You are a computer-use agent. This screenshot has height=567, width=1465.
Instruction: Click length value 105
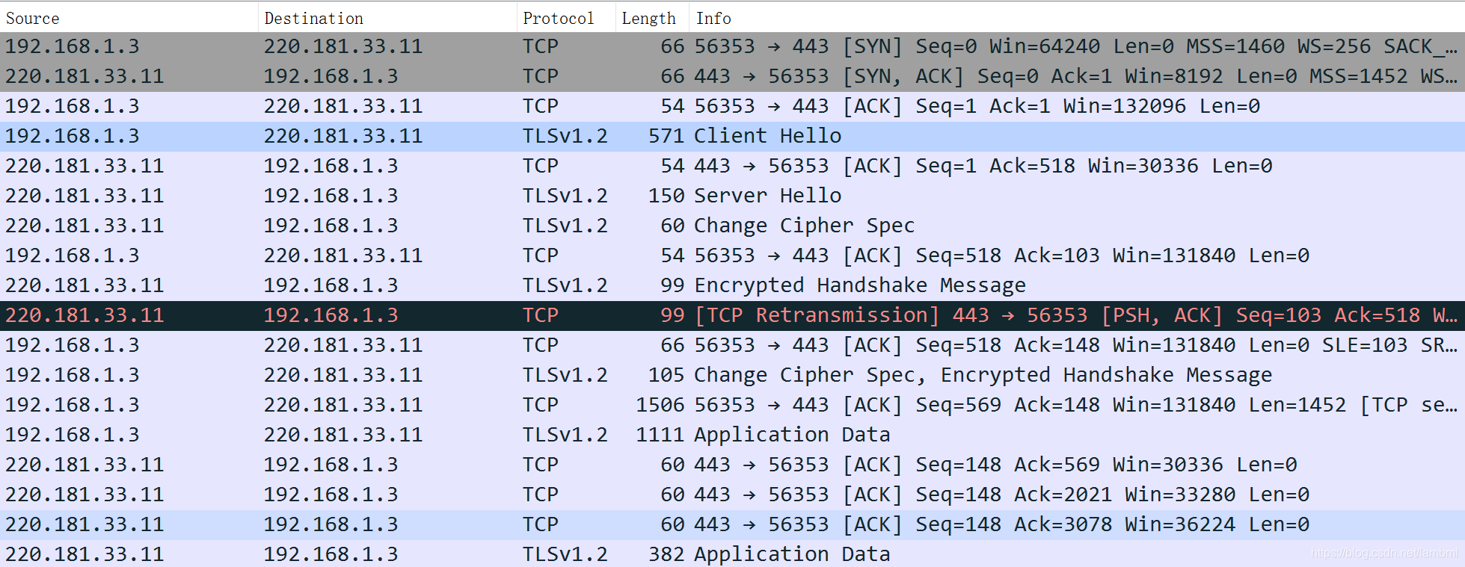click(x=666, y=375)
